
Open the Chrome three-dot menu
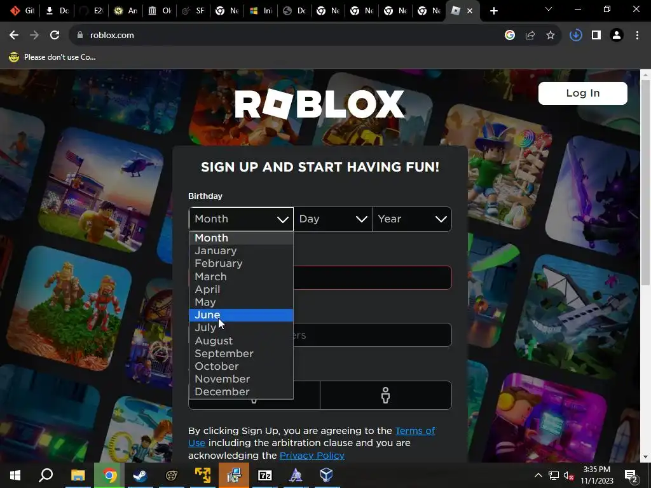pyautogui.click(x=637, y=36)
